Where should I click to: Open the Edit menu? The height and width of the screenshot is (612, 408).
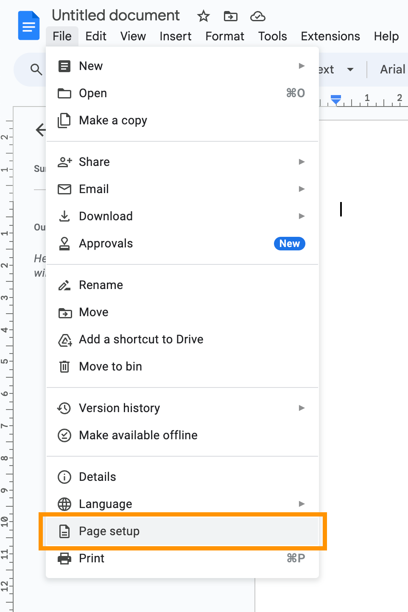click(96, 36)
